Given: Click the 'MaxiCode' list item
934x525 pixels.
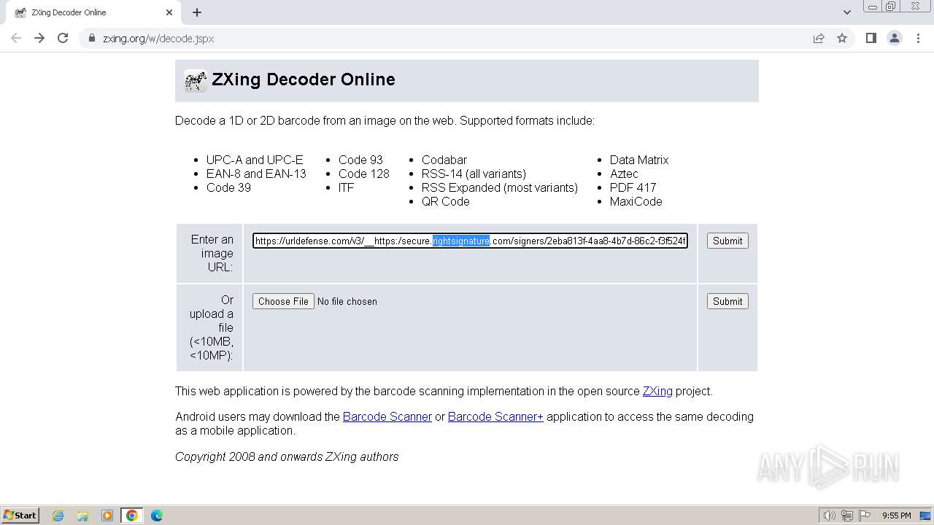Looking at the screenshot, I should click(x=636, y=201).
